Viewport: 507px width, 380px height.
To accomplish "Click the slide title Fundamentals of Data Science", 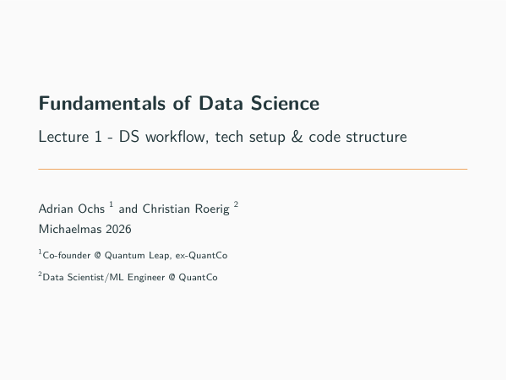I will [179, 103].
